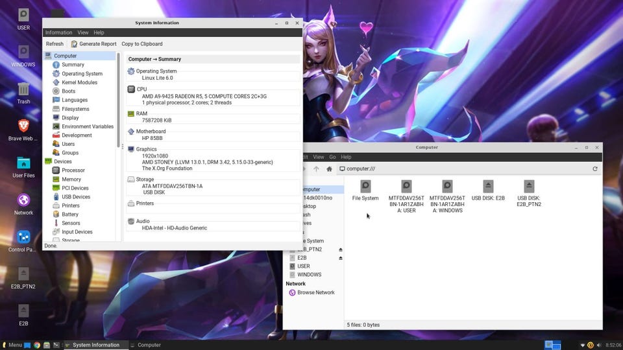Click the Graphics summary row
This screenshot has height=350, width=623.
[x=213, y=158]
